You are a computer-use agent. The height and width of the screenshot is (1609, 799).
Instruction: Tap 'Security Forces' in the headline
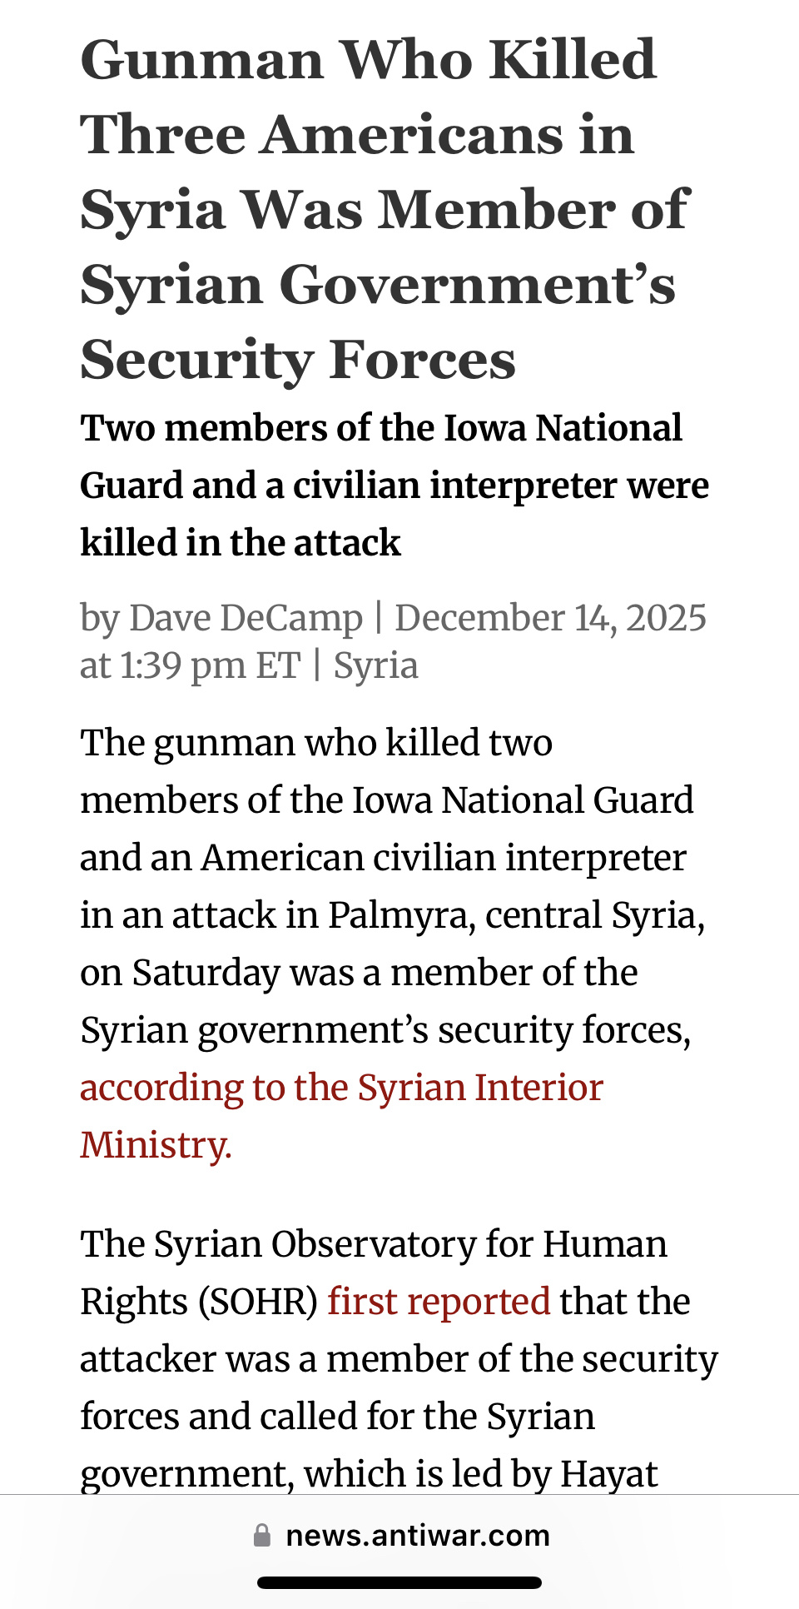298,360
